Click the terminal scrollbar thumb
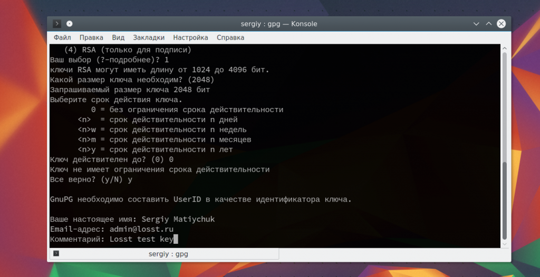Viewport: 540px width, 277px height. click(x=505, y=200)
